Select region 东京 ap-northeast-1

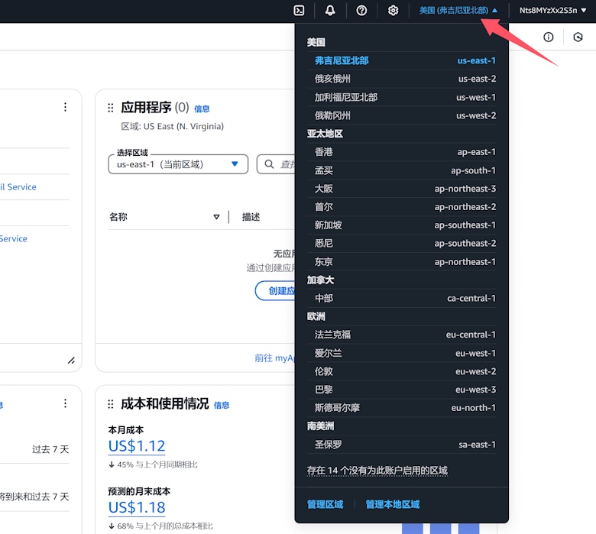tap(401, 262)
